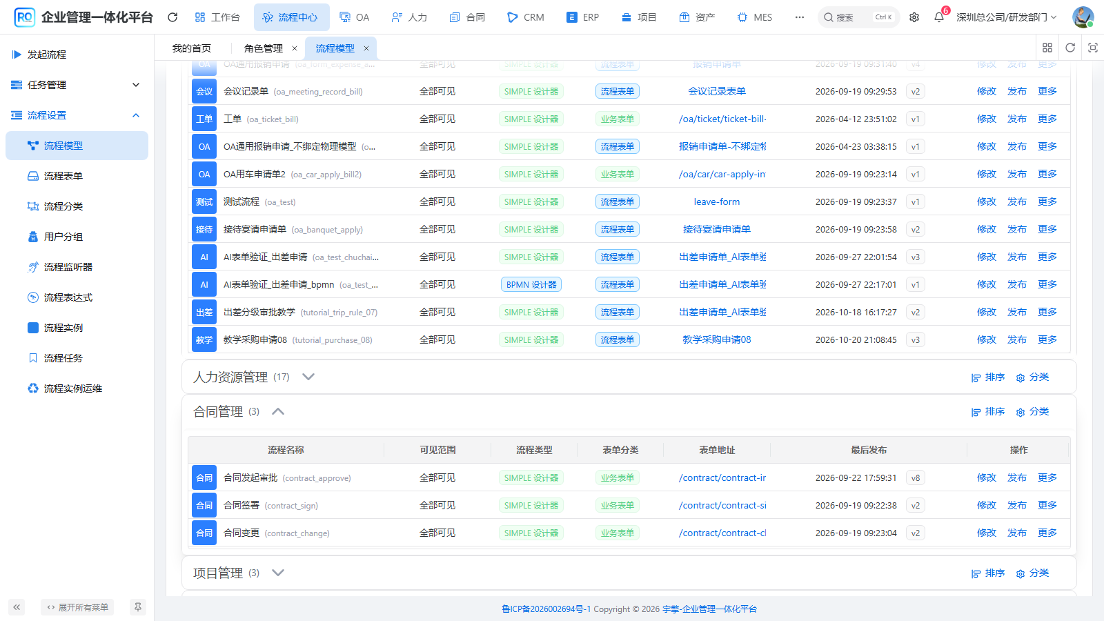
Task: Click the refresh icon beside platform title
Action: click(172, 17)
